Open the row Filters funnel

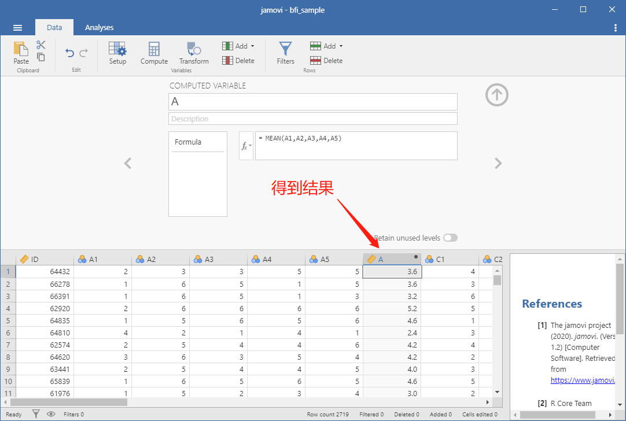tap(285, 53)
